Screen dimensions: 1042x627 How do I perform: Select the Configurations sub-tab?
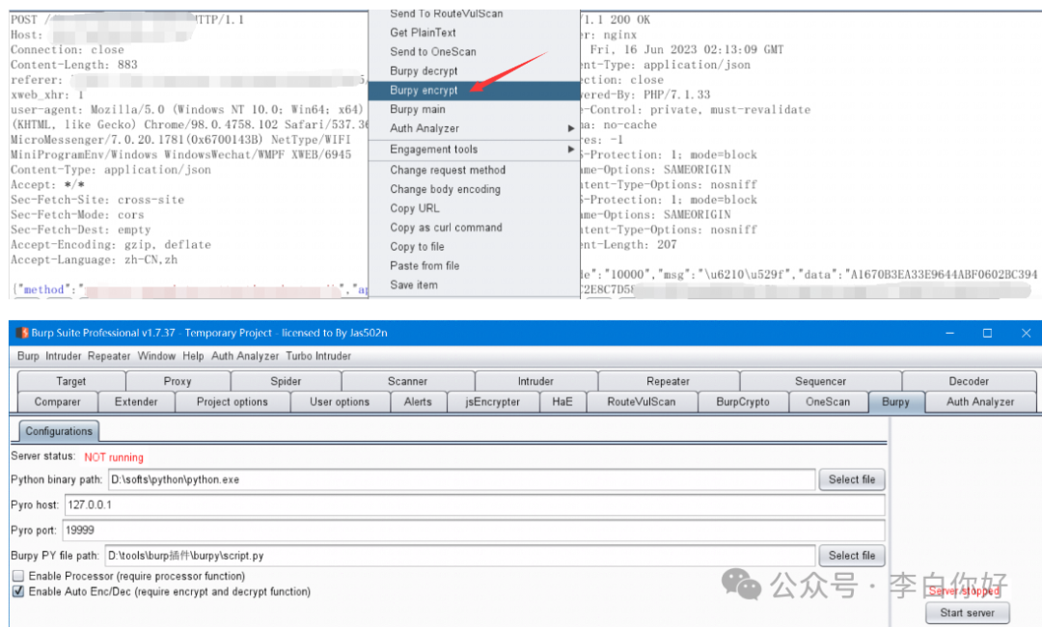point(59,431)
